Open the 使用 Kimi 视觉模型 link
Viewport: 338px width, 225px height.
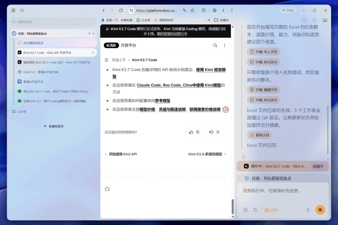click(211, 70)
